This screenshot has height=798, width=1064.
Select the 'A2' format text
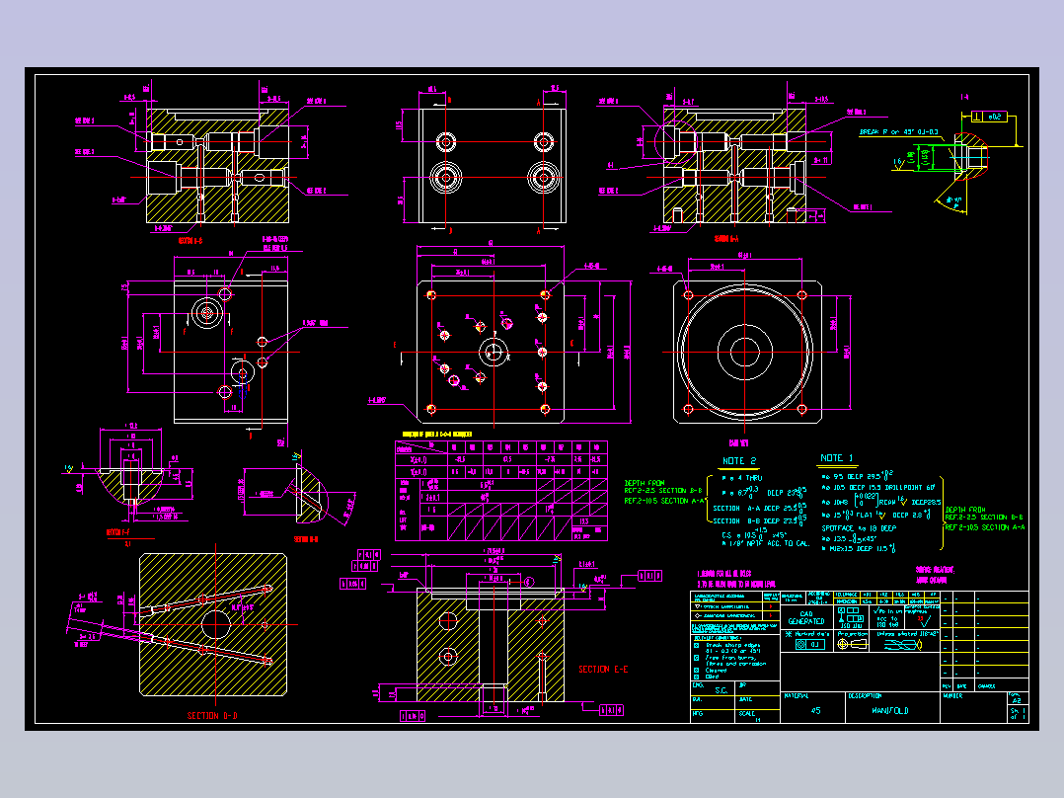coord(1017,701)
